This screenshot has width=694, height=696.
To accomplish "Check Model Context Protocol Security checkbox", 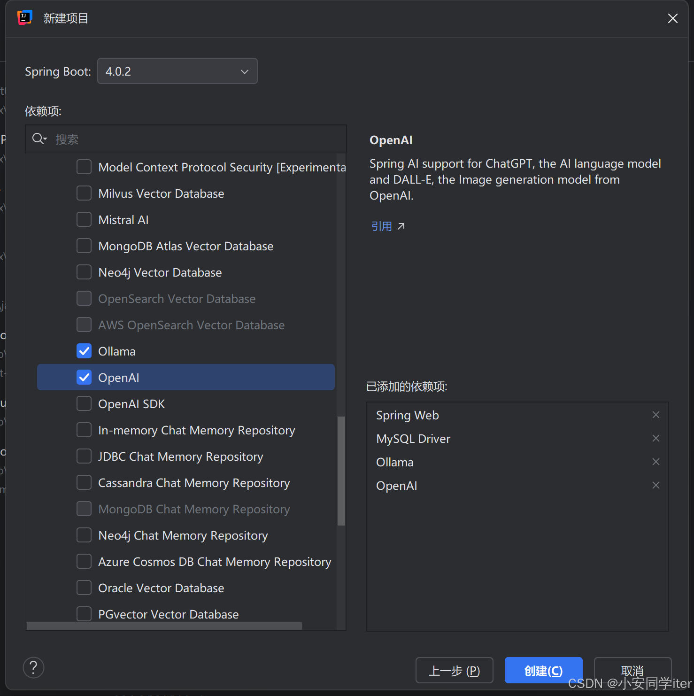I will click(x=84, y=167).
